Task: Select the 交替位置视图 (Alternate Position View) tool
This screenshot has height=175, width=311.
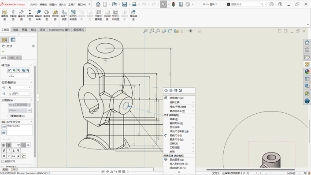Action: [x=98, y=15]
